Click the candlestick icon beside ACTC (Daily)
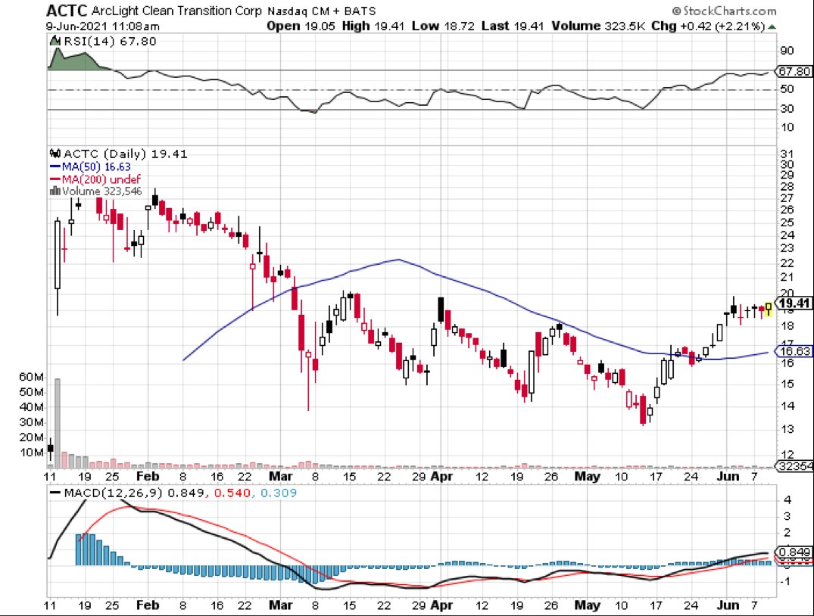814x616 pixels. (55, 153)
